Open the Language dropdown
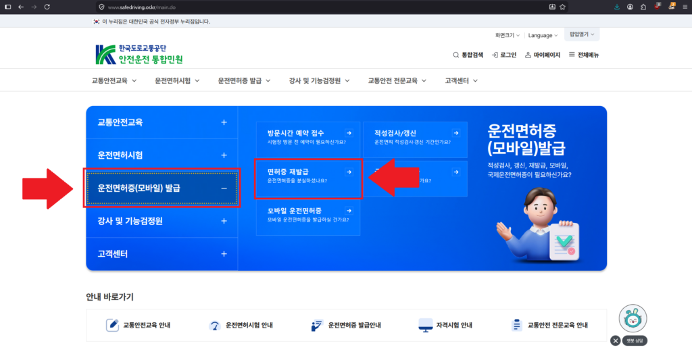The image size is (692, 356). pyautogui.click(x=543, y=35)
